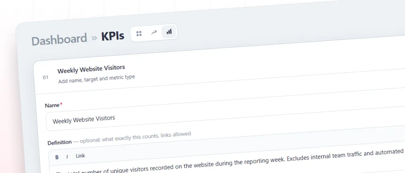Go back to Dashboard breadcrumb
The image size is (405, 173).
[x=59, y=39]
